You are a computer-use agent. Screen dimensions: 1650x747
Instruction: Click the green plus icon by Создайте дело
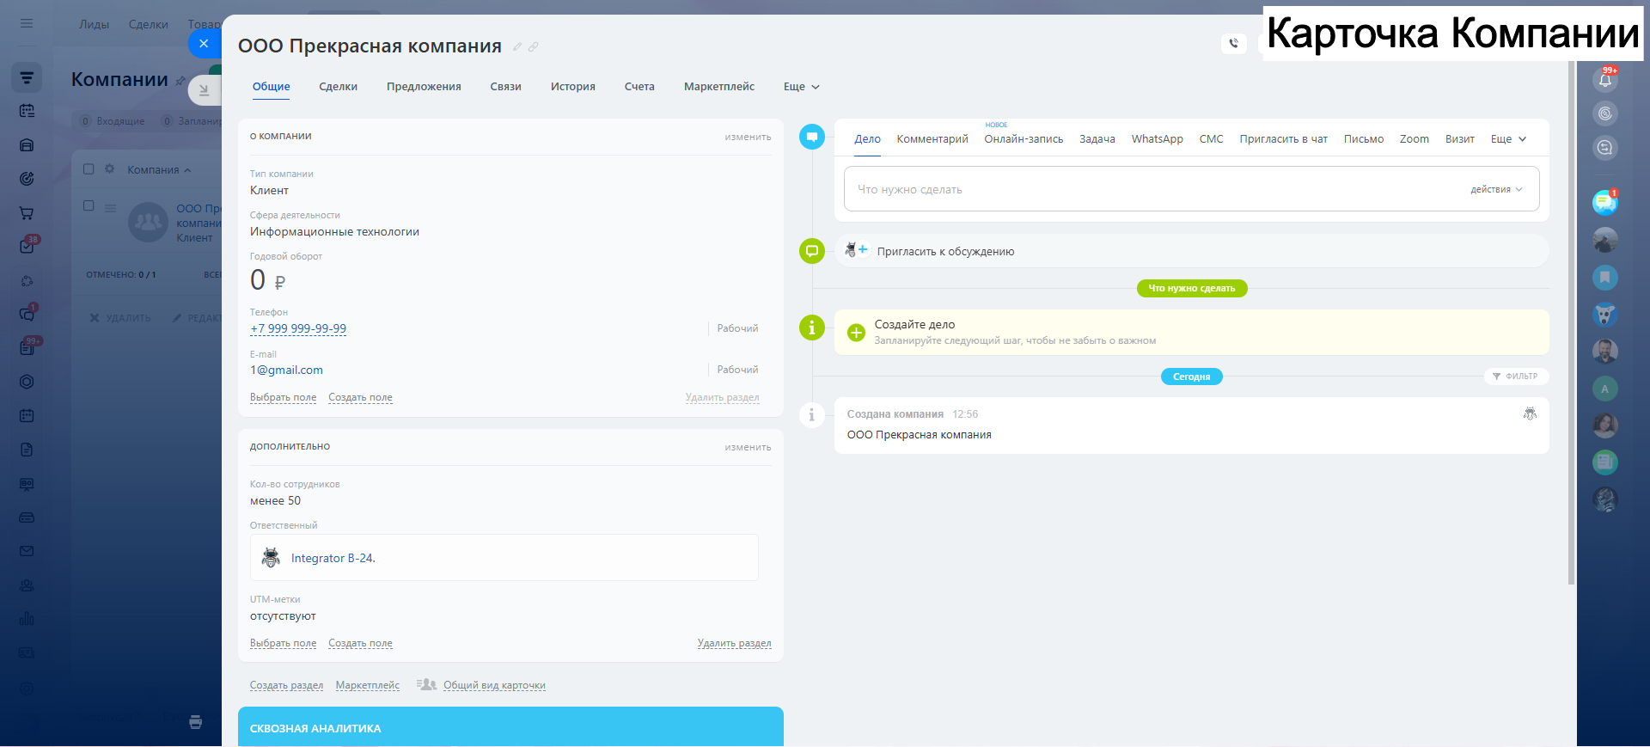coord(856,333)
